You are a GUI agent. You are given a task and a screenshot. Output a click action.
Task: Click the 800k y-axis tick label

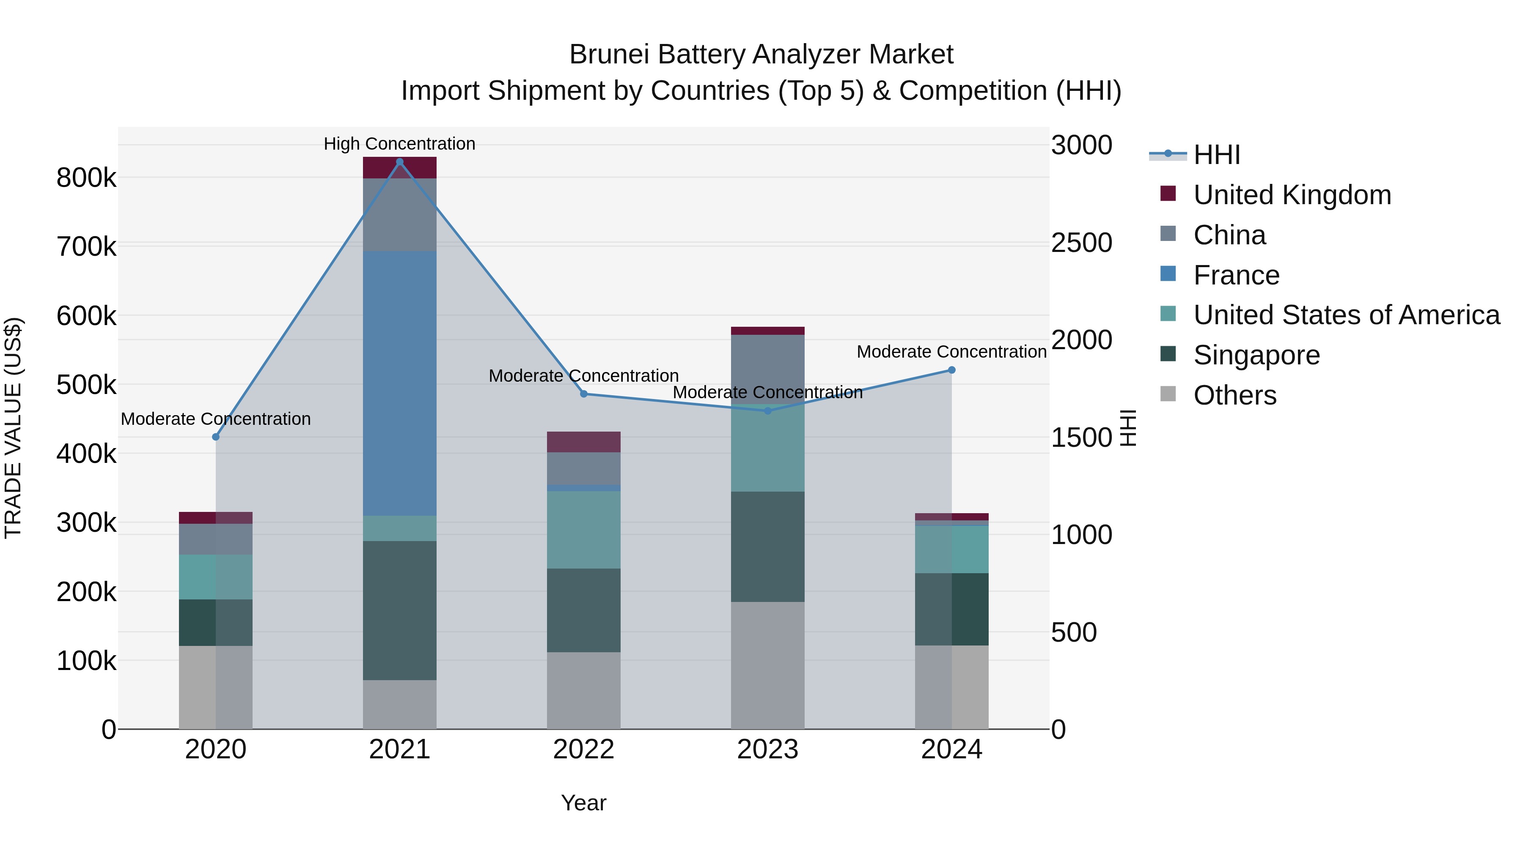tap(86, 178)
